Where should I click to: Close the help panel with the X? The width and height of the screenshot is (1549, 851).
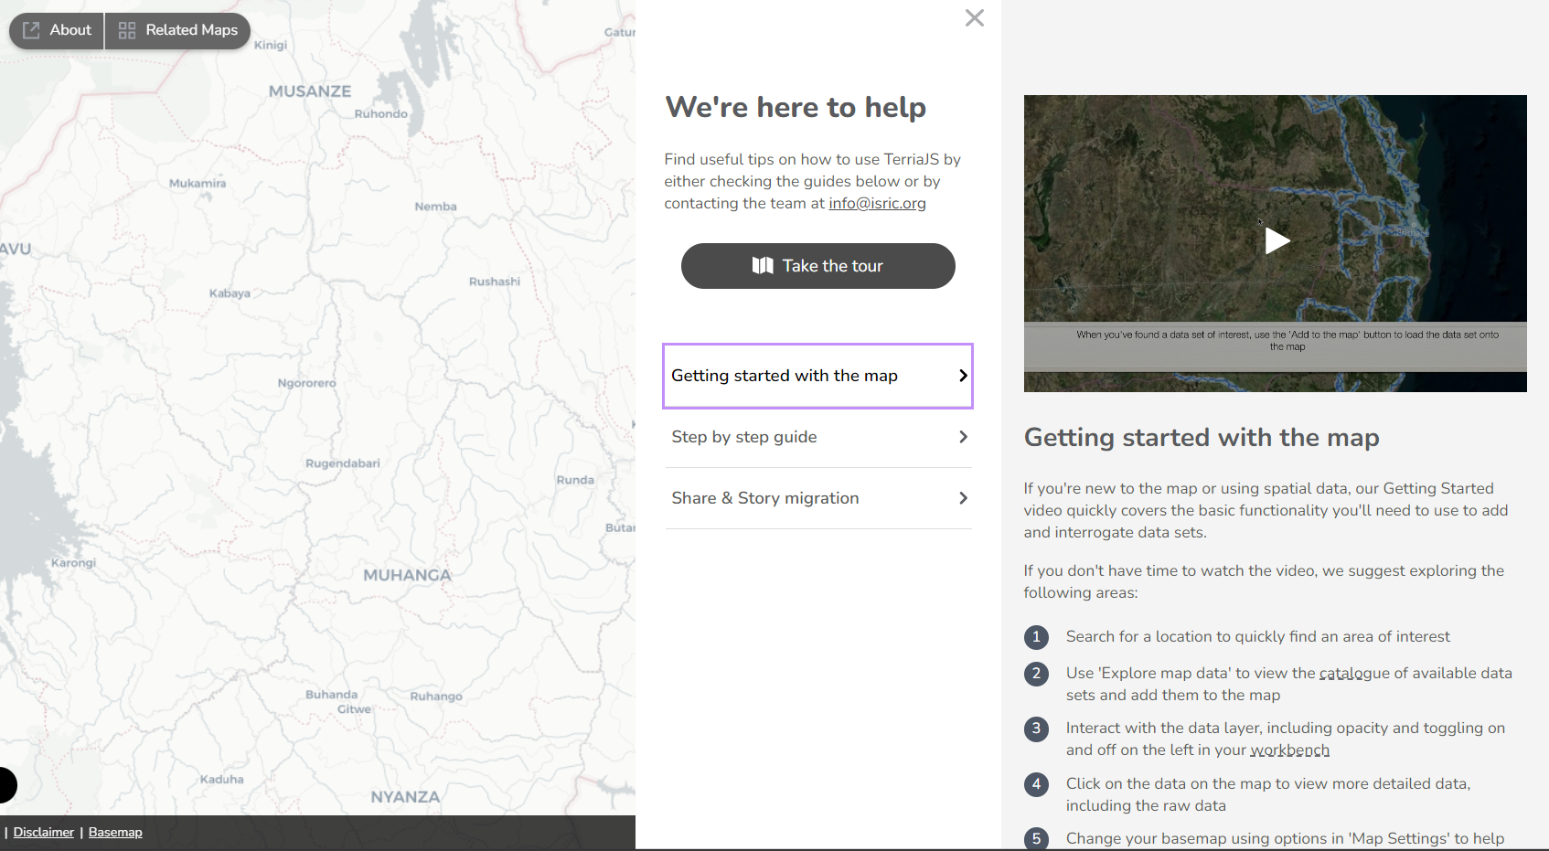coord(974,18)
